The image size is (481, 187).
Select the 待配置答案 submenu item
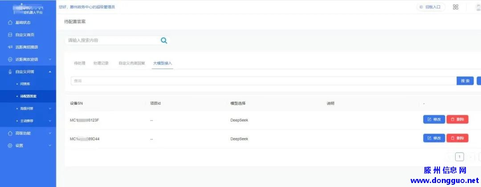pos(29,96)
